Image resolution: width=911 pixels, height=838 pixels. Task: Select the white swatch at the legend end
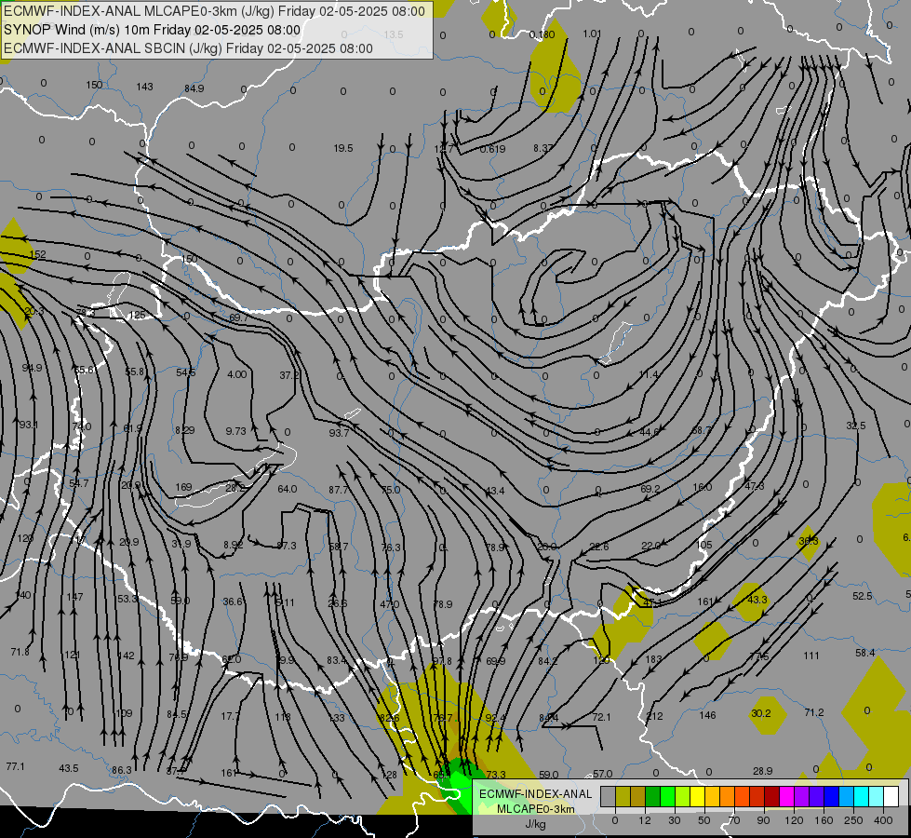pyautogui.click(x=891, y=796)
